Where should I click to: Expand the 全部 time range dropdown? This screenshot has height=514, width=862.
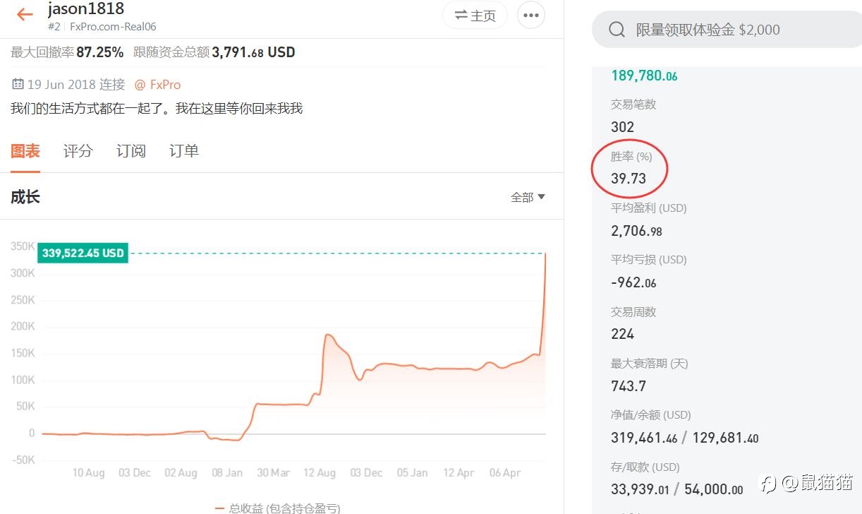click(528, 197)
